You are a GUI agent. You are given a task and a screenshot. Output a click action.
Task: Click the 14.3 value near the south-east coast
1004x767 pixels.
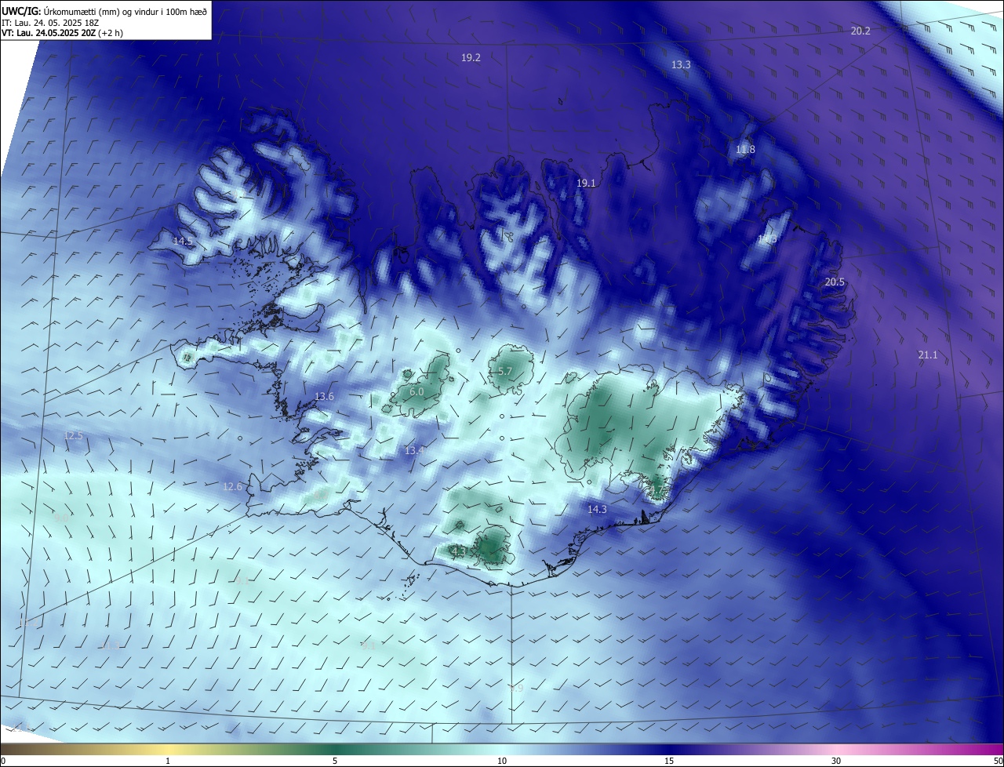pyautogui.click(x=597, y=509)
